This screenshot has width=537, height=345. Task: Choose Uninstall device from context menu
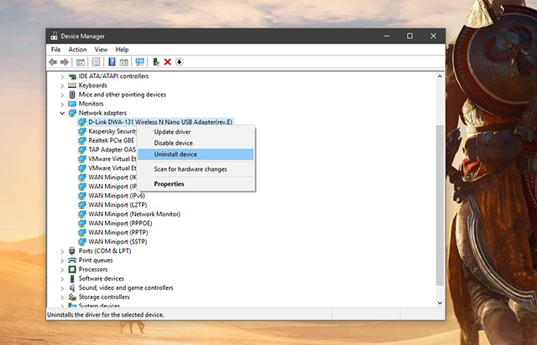pos(175,154)
